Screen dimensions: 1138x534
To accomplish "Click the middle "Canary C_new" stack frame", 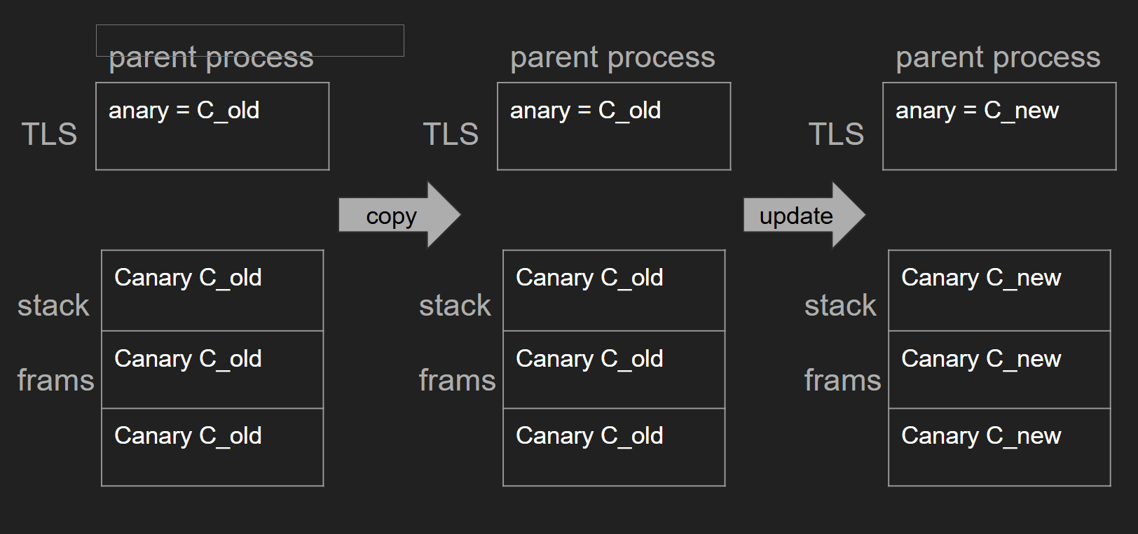I will click(999, 370).
